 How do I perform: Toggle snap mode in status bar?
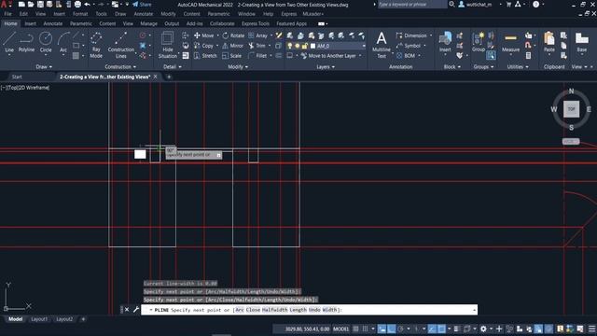coord(365,329)
